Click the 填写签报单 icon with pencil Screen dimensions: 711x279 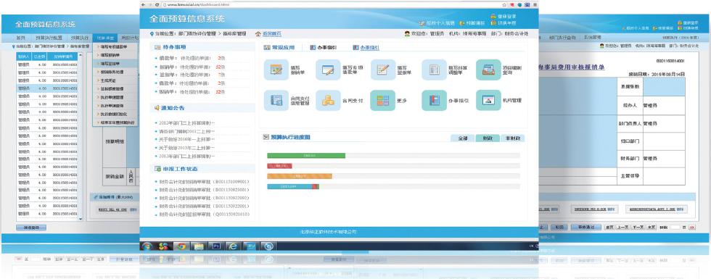click(x=383, y=70)
